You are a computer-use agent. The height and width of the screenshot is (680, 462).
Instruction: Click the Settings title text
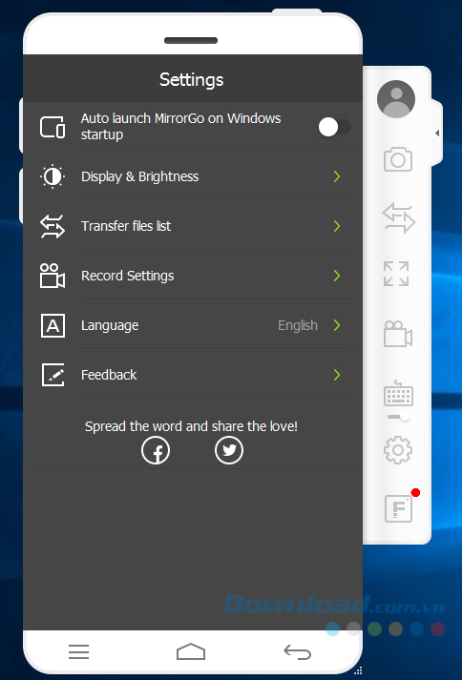click(x=192, y=80)
